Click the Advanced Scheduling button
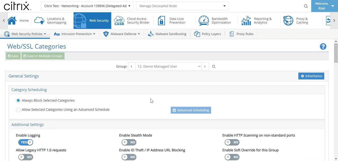This screenshot has width=338, height=161. point(191,110)
